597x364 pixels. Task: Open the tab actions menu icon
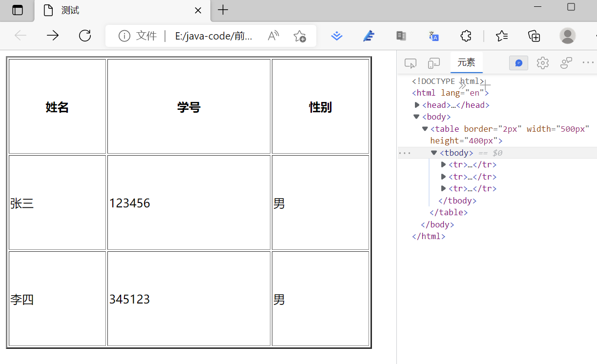(x=18, y=10)
